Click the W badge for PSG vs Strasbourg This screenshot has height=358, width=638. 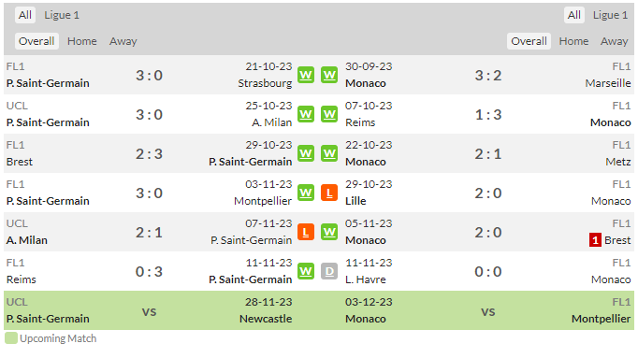[x=306, y=75]
